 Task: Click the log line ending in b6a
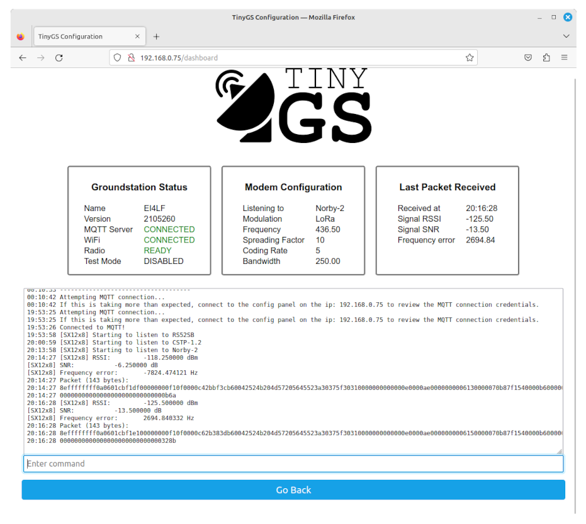[x=101, y=396]
